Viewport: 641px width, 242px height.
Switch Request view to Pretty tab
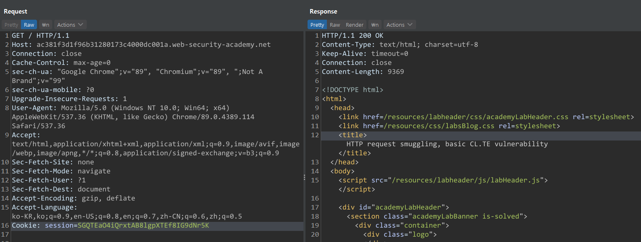(11, 25)
